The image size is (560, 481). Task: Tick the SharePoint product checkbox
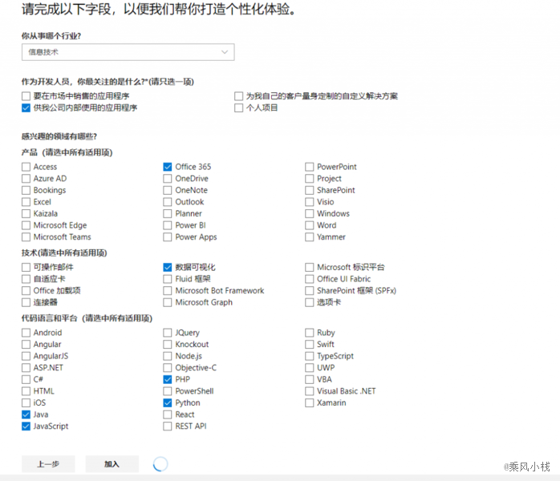pyautogui.click(x=310, y=190)
